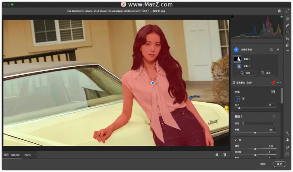Select the Red Eye removal tool
This screenshot has height=172, width=293.
[x=287, y=39]
